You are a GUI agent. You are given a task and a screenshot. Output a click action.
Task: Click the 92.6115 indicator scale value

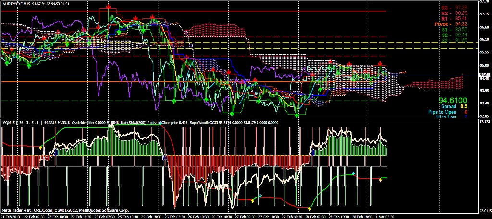(485, 210)
